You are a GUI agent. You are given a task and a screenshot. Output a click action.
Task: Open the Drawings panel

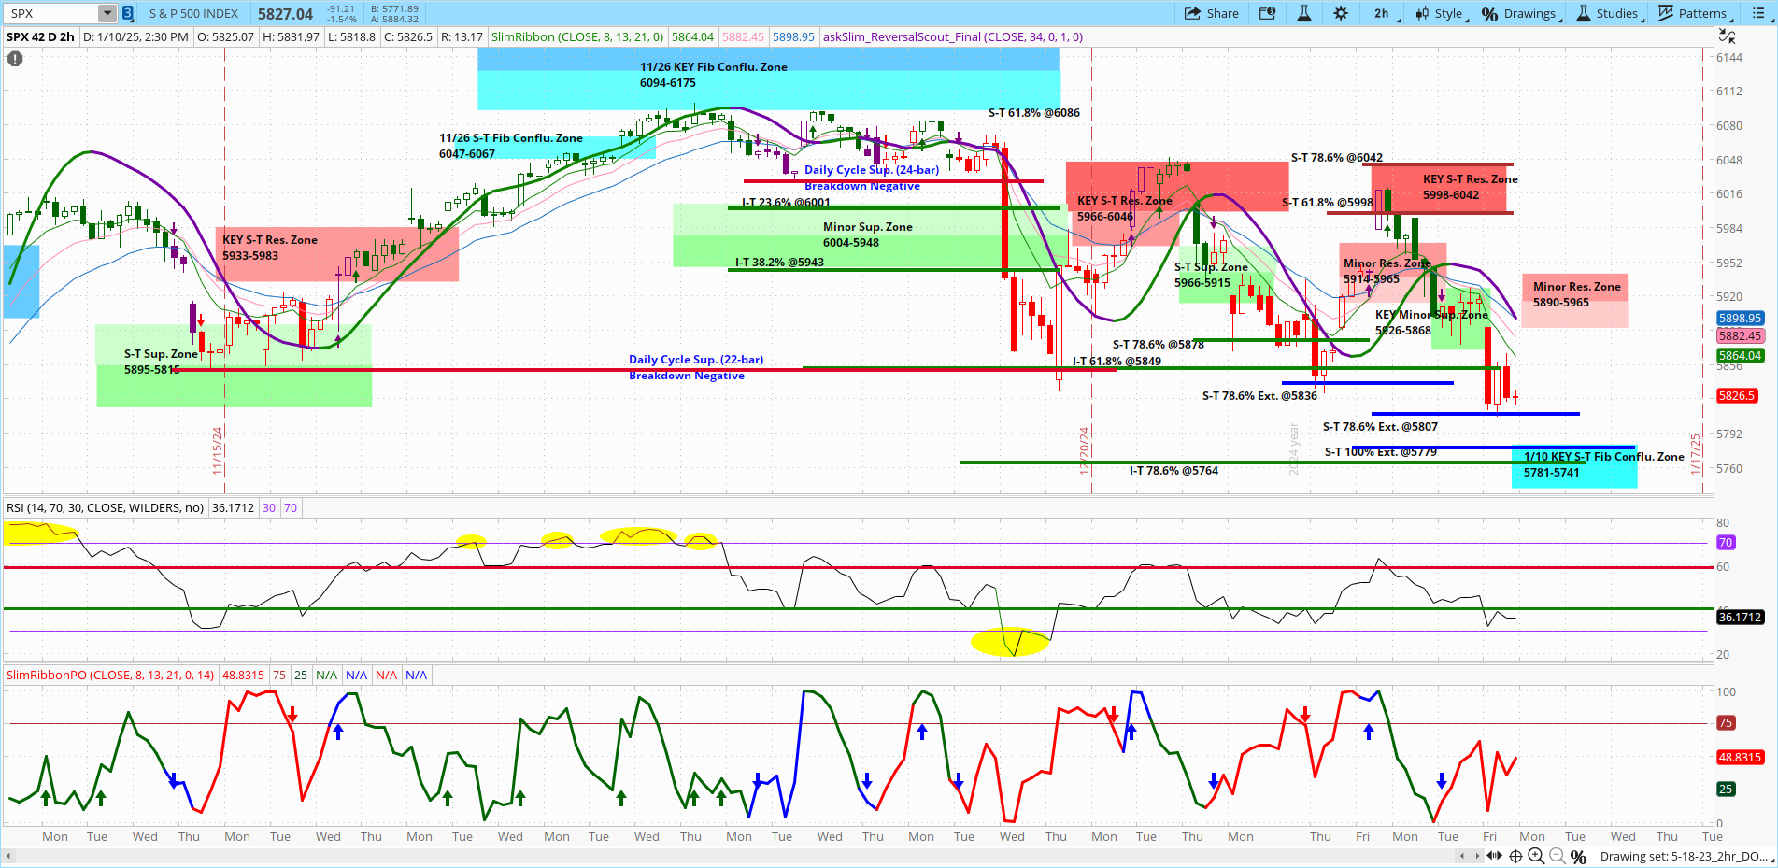1520,13
